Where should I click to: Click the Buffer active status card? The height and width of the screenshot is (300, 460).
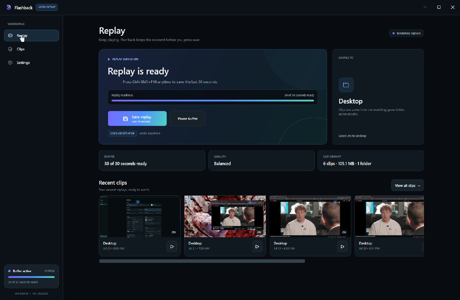pyautogui.click(x=31, y=276)
